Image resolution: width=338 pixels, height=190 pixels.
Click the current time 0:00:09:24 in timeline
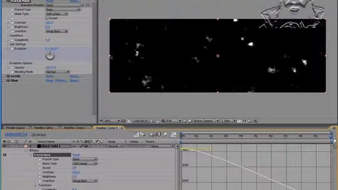[16, 135]
